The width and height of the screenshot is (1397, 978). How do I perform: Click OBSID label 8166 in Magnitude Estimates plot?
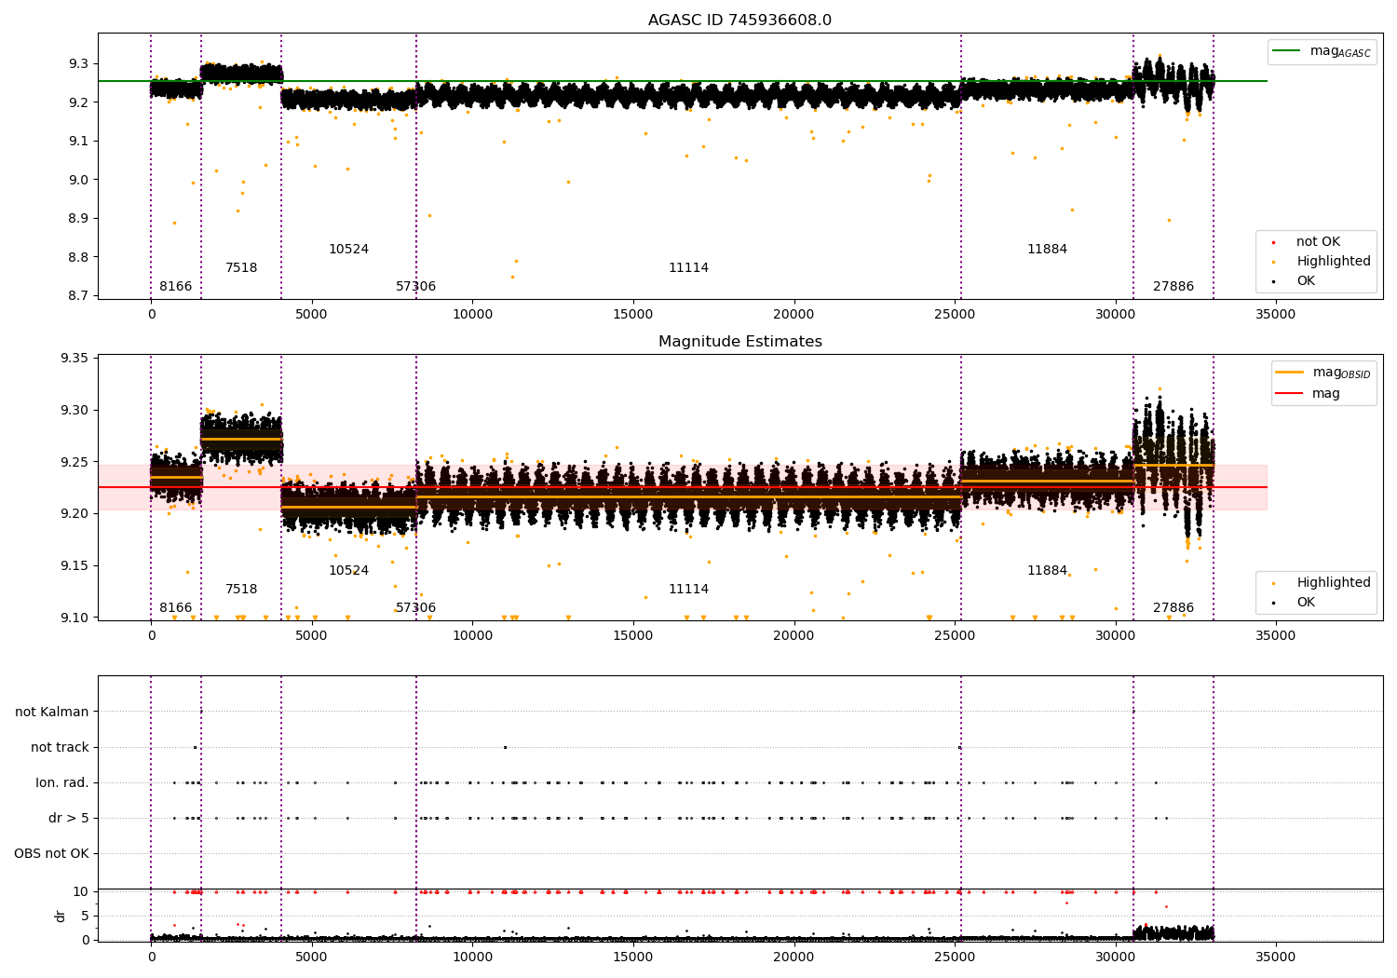click(x=175, y=608)
